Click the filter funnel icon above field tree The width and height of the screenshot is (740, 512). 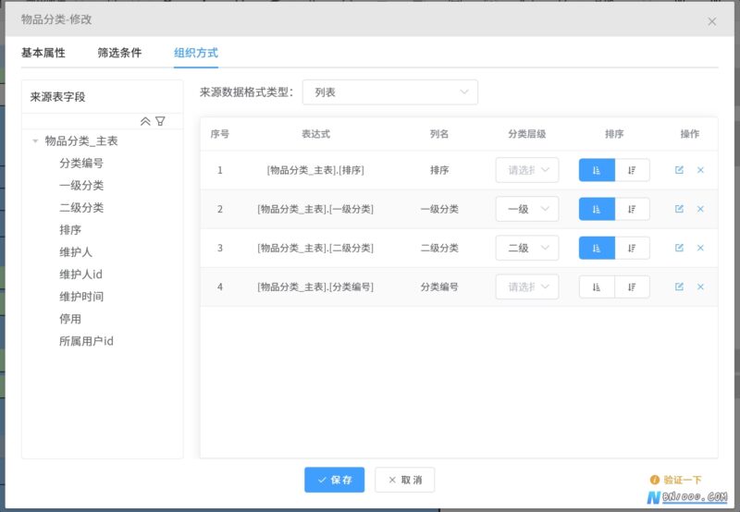point(160,121)
